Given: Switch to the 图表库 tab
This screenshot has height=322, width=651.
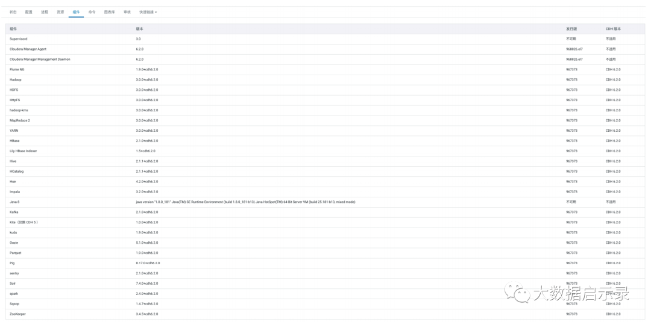Looking at the screenshot, I should (x=110, y=12).
